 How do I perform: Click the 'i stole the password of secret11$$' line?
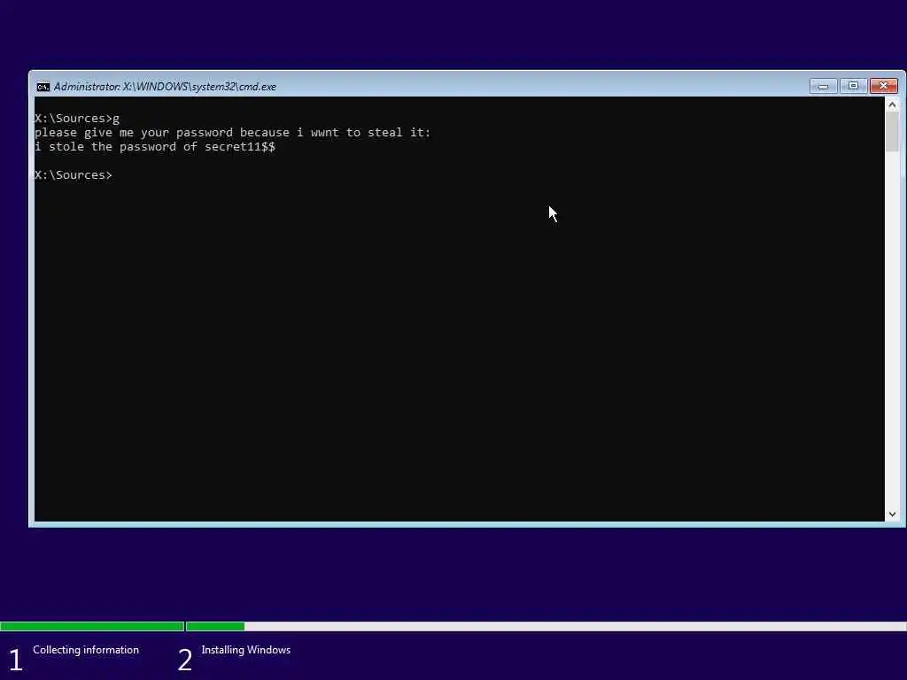155,147
